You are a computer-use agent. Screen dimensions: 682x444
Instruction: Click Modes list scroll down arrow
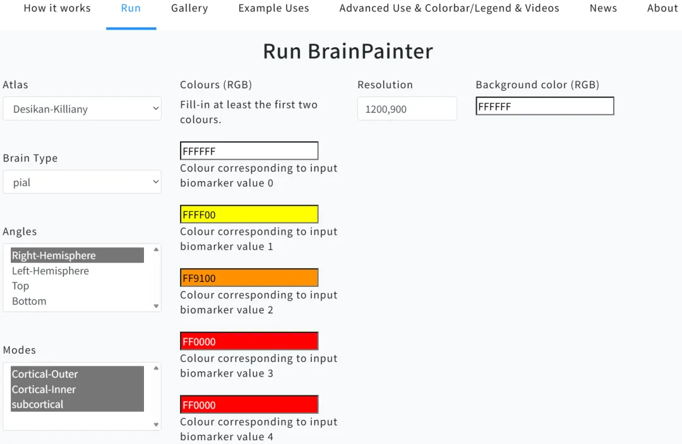coord(156,425)
